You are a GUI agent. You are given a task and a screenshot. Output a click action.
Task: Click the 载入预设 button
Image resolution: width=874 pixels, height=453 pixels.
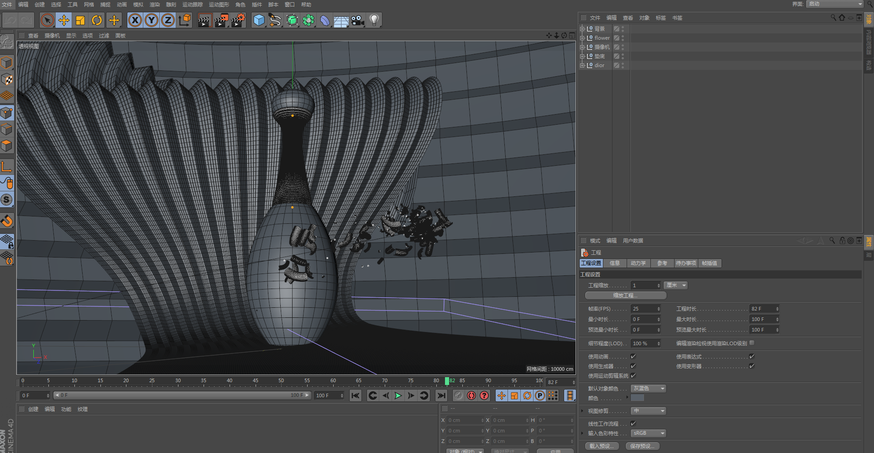coord(601,446)
